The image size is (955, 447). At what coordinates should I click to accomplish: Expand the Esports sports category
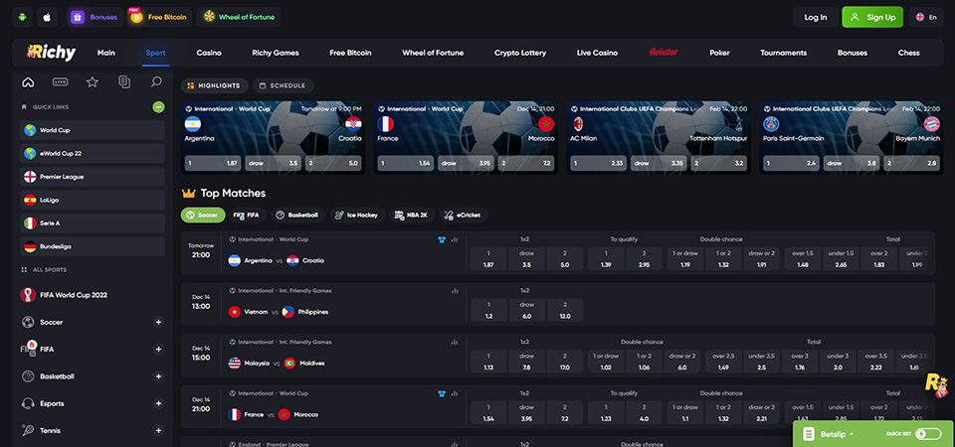tap(158, 403)
